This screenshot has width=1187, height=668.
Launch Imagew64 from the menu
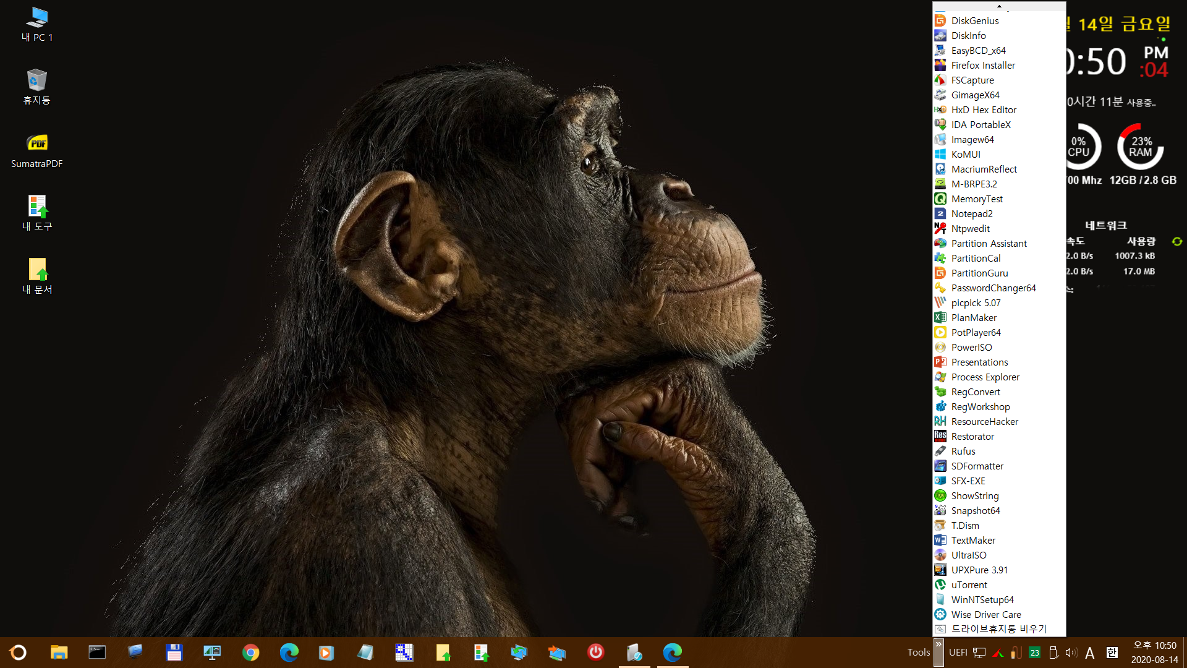coord(999,139)
